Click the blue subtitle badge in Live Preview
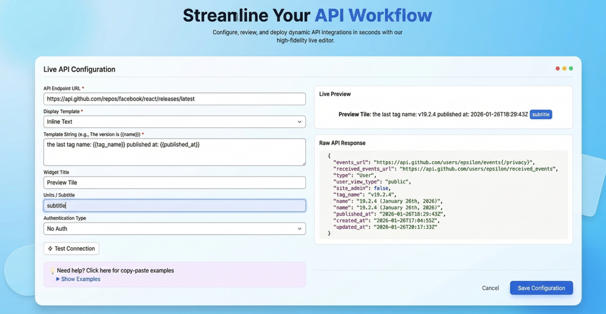 click(541, 115)
